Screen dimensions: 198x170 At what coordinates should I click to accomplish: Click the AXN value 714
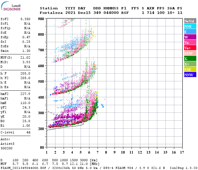(x=150, y=13)
